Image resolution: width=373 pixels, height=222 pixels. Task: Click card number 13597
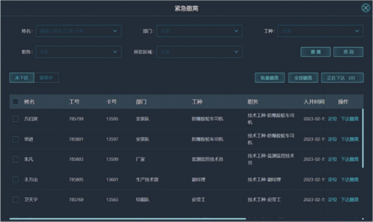112,139
